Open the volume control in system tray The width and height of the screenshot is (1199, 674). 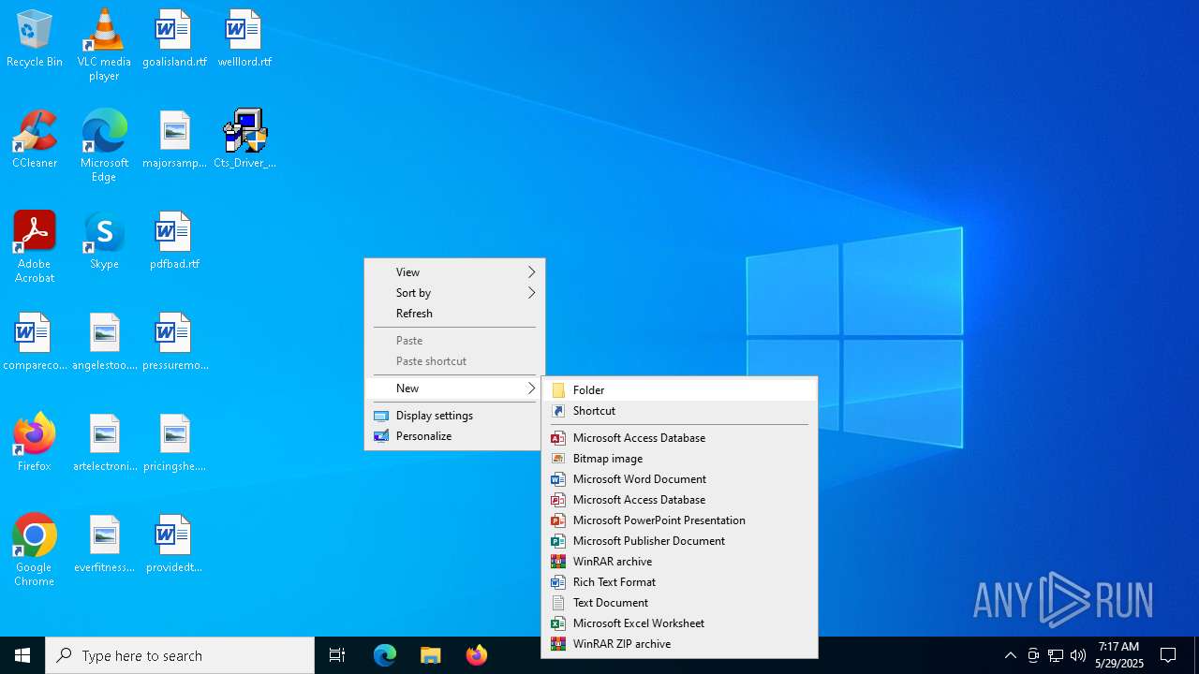coord(1078,655)
